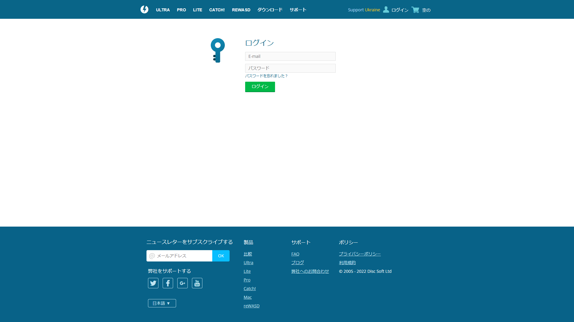Open the サポート header menu
The width and height of the screenshot is (574, 322).
coord(298,10)
